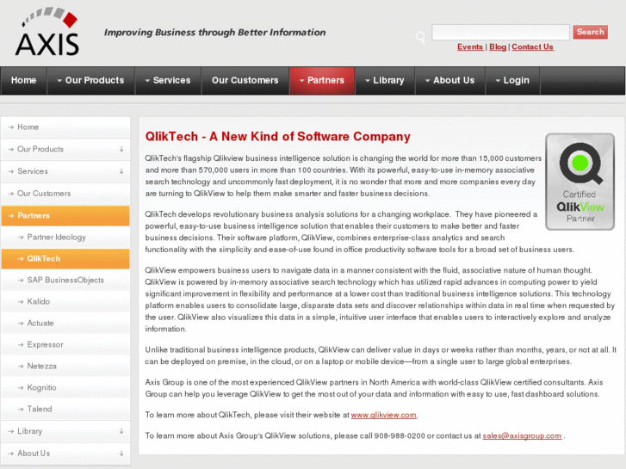Click the QlikTech article heading

tap(277, 137)
